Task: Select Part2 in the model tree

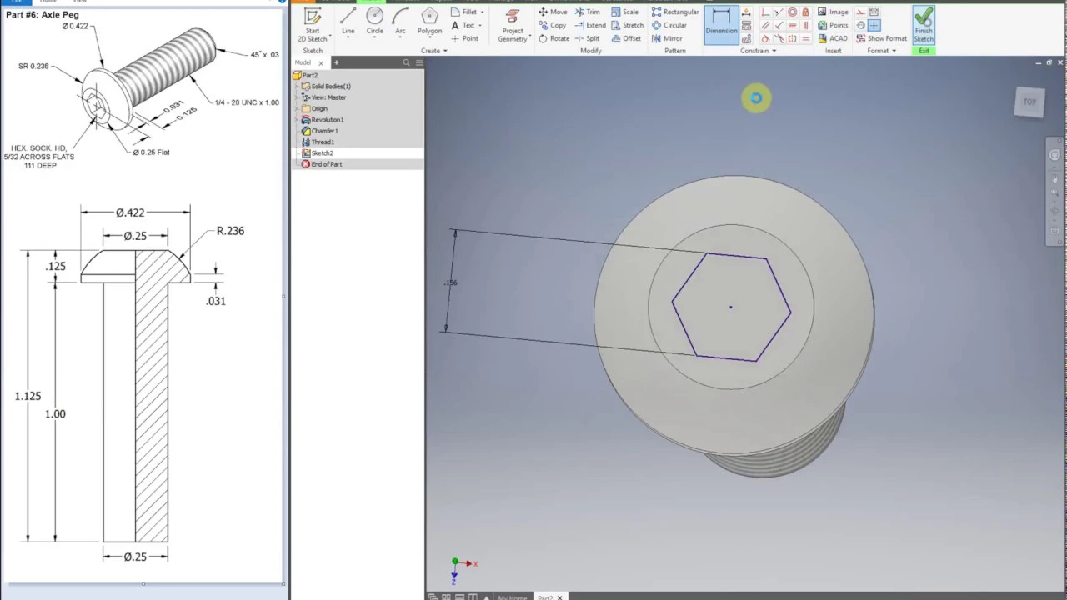Action: (304, 75)
